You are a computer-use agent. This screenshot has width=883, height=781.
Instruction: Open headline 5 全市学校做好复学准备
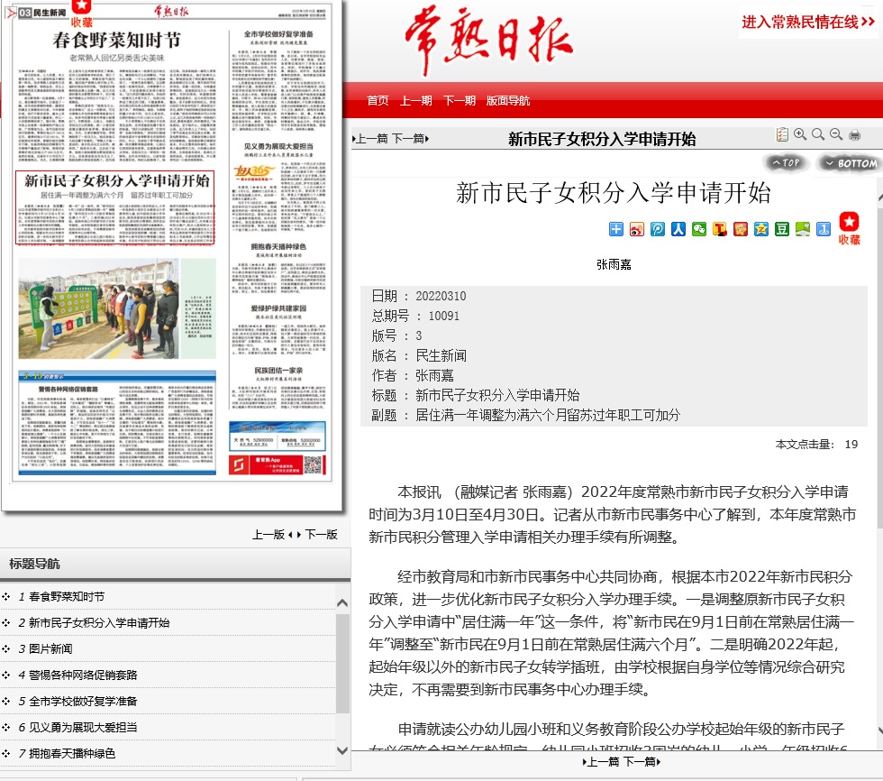pyautogui.click(x=83, y=701)
